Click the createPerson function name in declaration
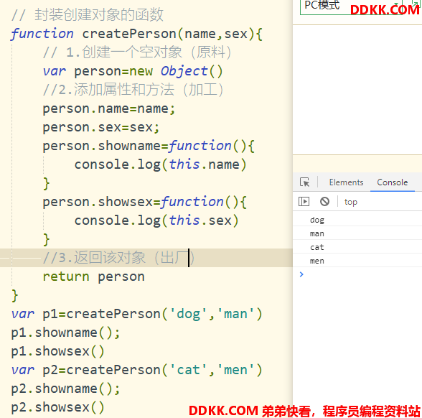Viewport: 422px width, 418px height. coord(129,34)
